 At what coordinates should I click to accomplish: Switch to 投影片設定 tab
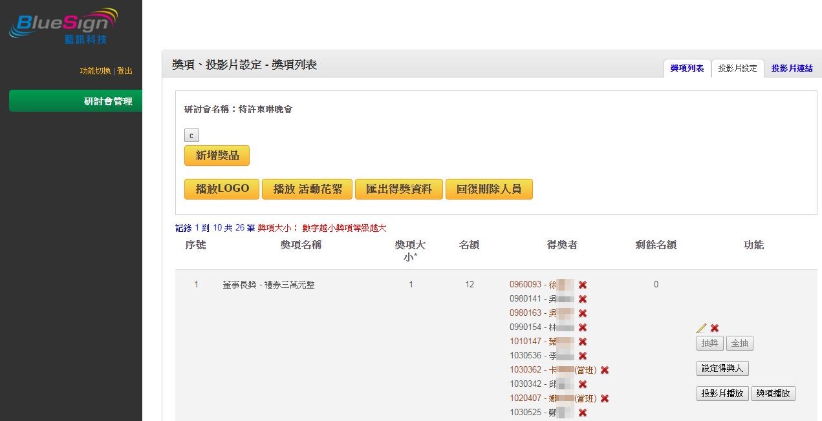pyautogui.click(x=737, y=68)
